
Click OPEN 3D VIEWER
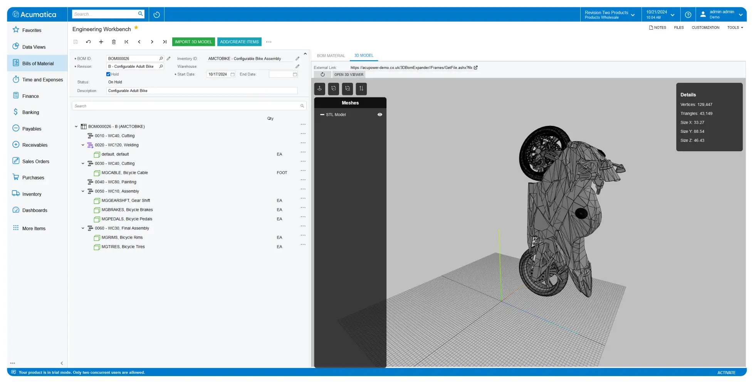tap(348, 74)
